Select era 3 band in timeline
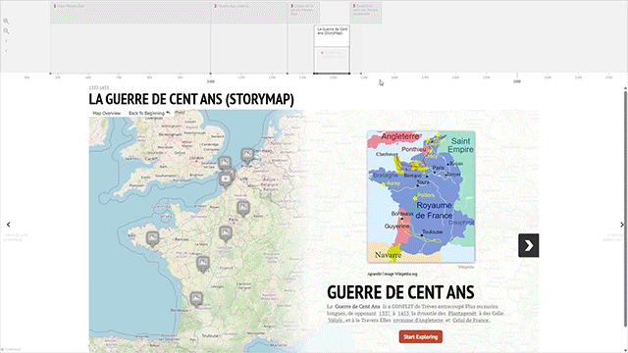The image size is (628, 353). pyautogui.click(x=303, y=13)
